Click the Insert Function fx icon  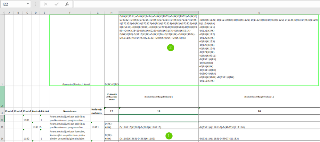coord(67,4)
